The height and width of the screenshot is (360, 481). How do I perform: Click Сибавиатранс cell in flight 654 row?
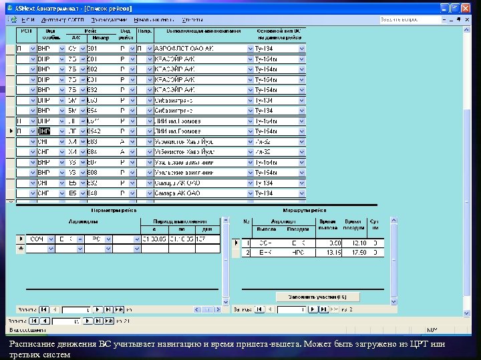point(200,111)
